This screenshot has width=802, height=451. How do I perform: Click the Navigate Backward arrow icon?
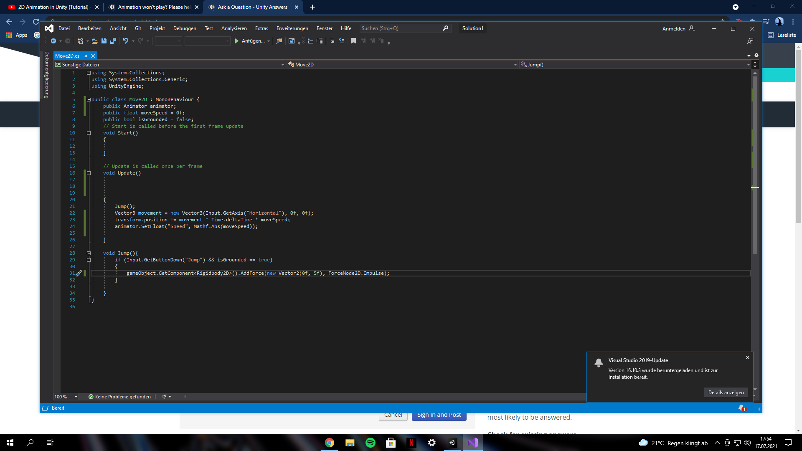tap(53, 41)
